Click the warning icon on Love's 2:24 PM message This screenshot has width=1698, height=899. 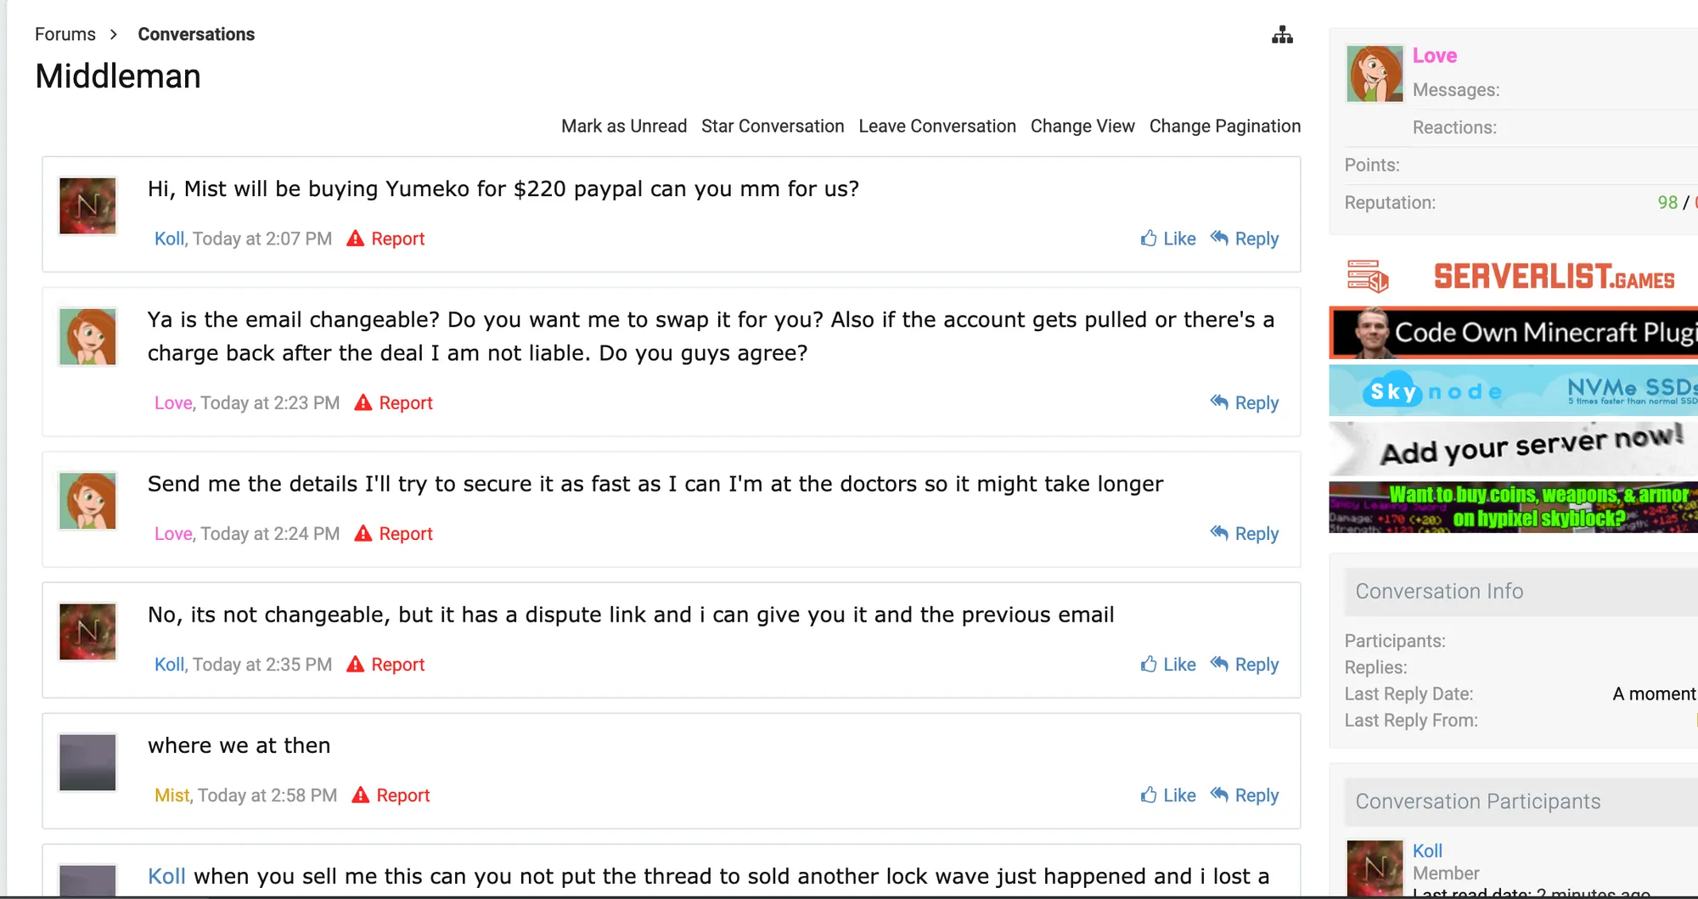point(363,533)
